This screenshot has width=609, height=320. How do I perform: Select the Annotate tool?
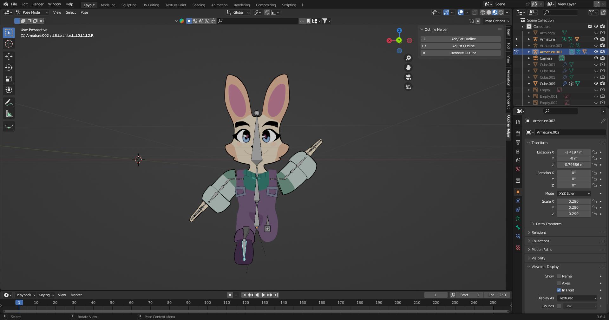(9, 102)
